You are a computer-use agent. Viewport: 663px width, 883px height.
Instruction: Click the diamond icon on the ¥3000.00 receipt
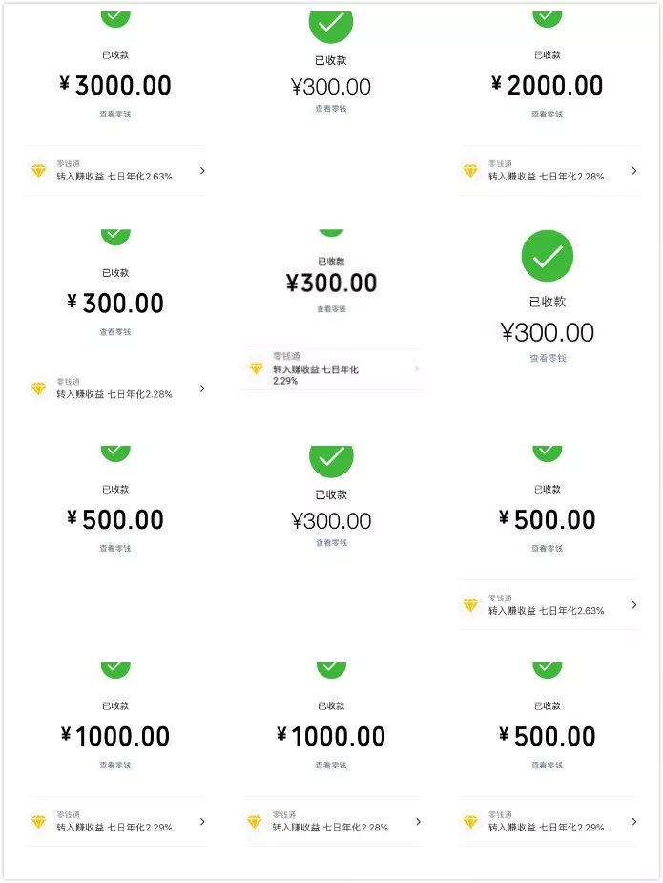click(x=38, y=171)
